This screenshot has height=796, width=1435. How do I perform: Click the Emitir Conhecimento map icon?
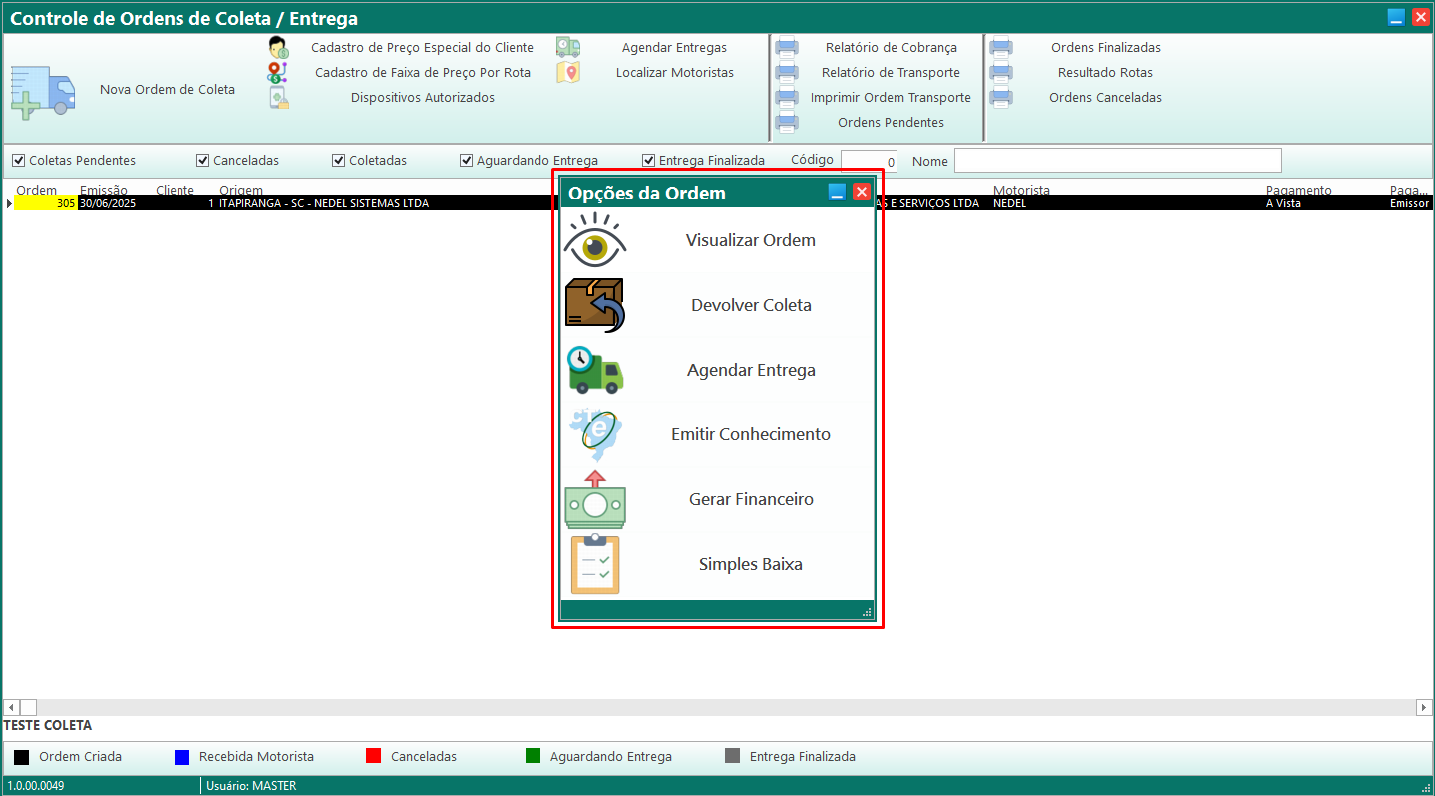pyautogui.click(x=595, y=435)
